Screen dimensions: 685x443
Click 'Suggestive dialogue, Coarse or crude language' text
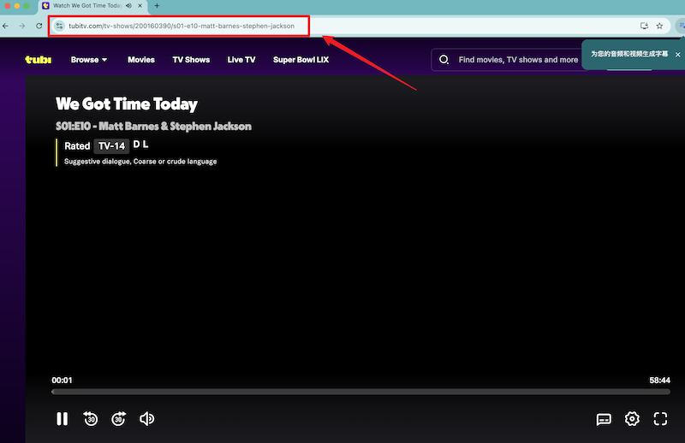tap(140, 162)
